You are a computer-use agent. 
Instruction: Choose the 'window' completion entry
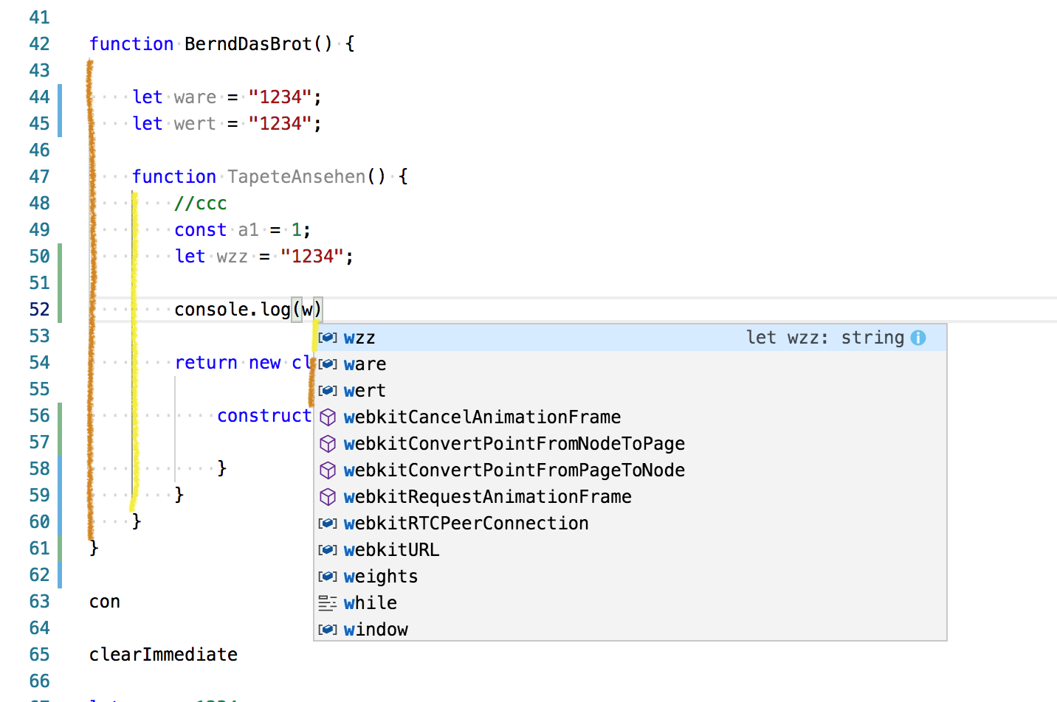[x=376, y=629]
